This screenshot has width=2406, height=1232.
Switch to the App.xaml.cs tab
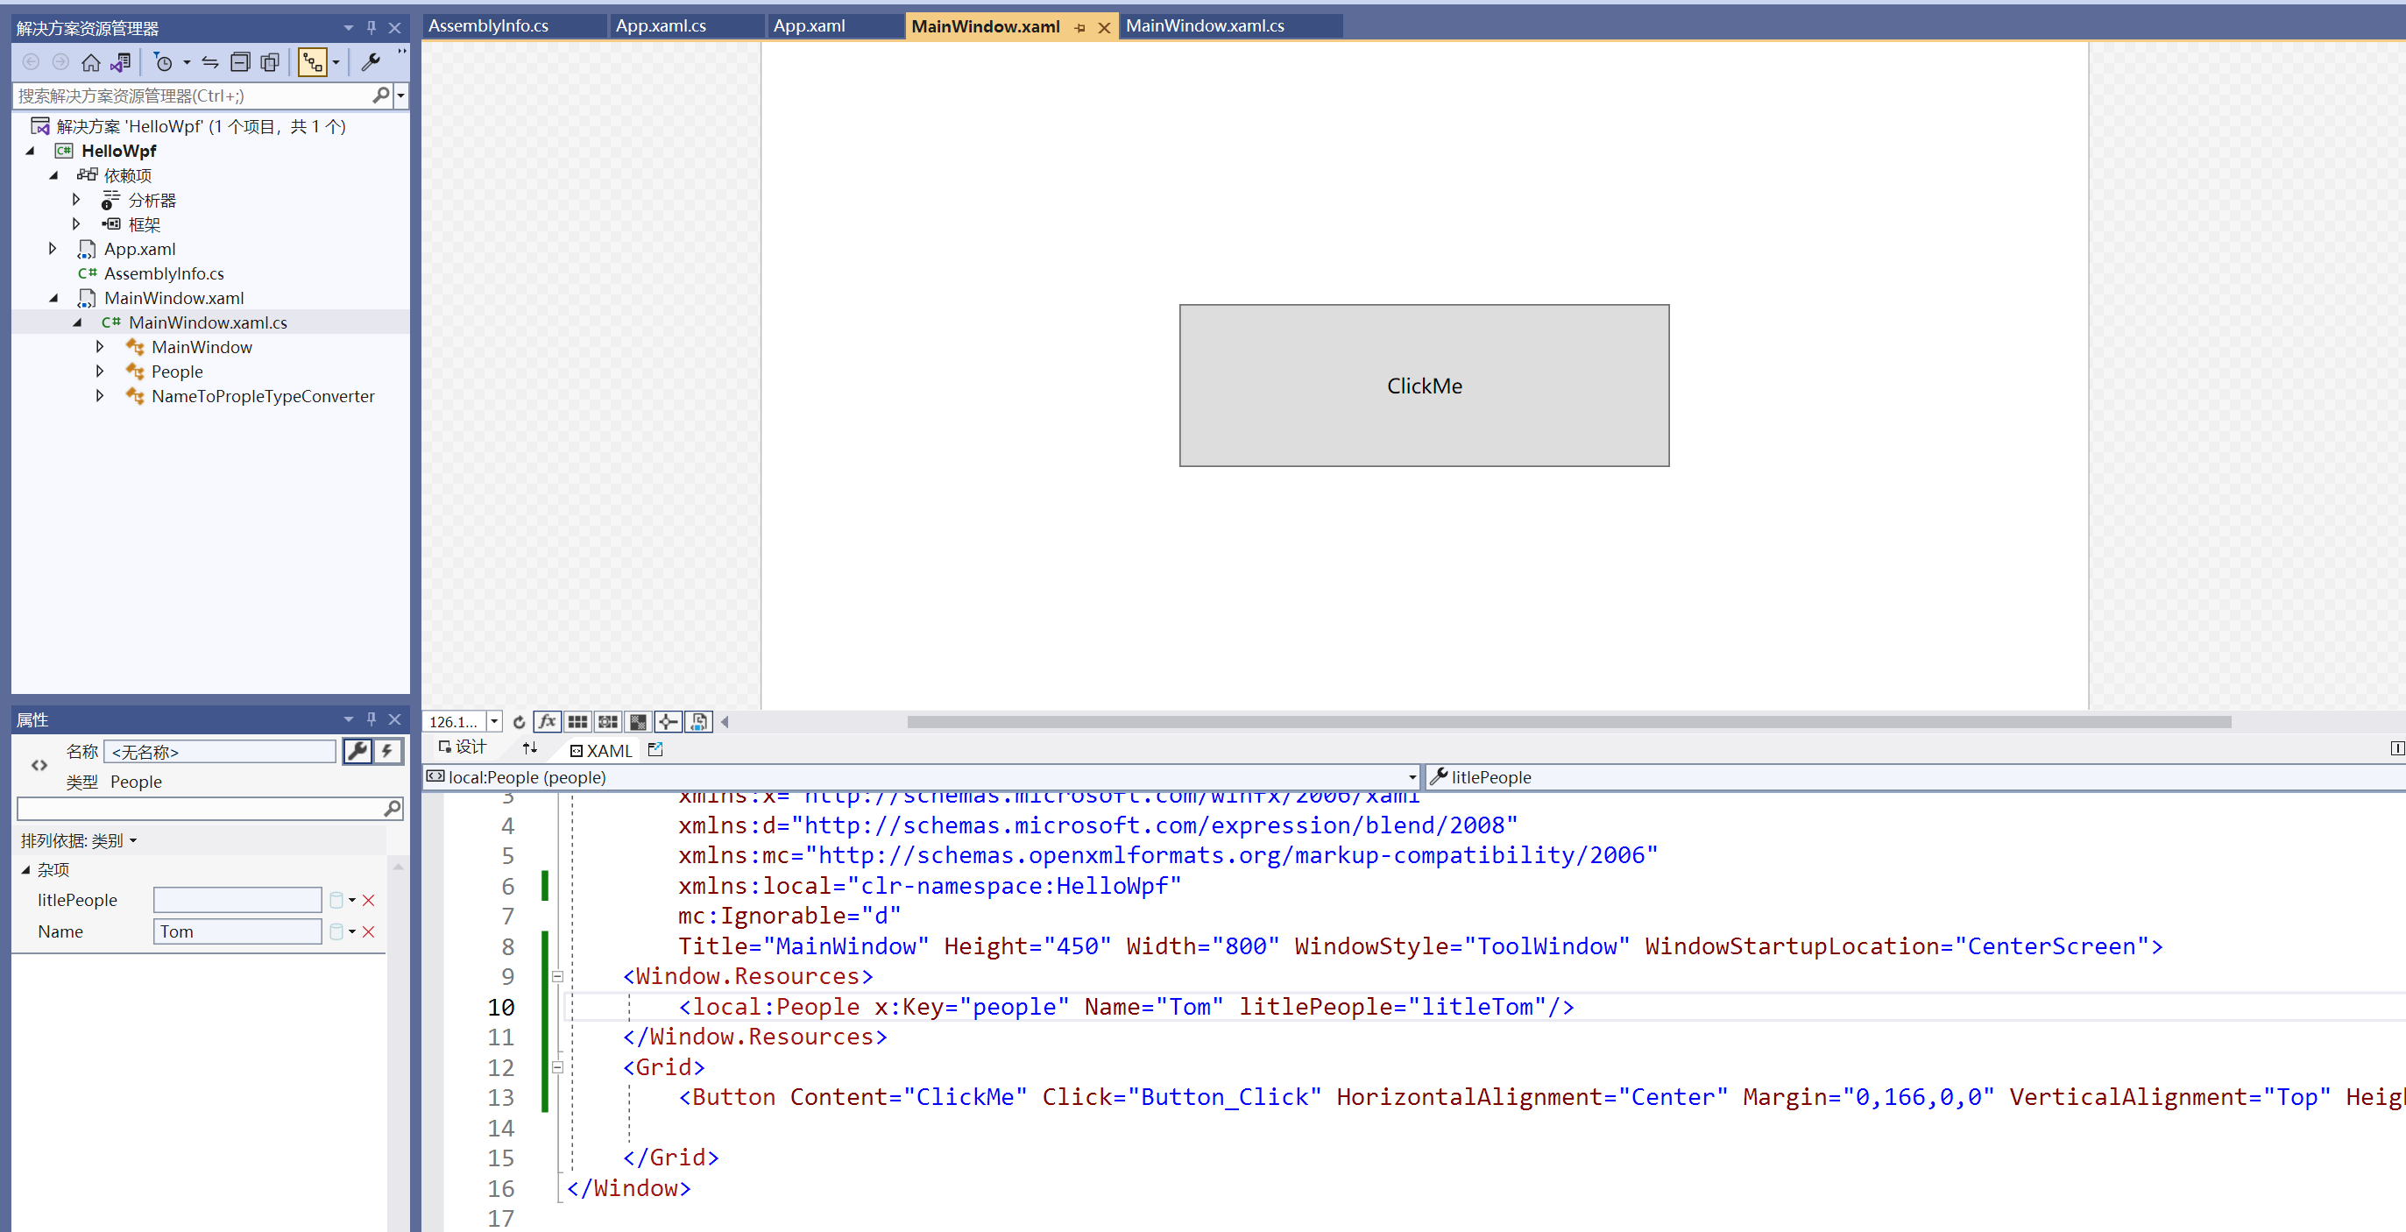tap(687, 26)
